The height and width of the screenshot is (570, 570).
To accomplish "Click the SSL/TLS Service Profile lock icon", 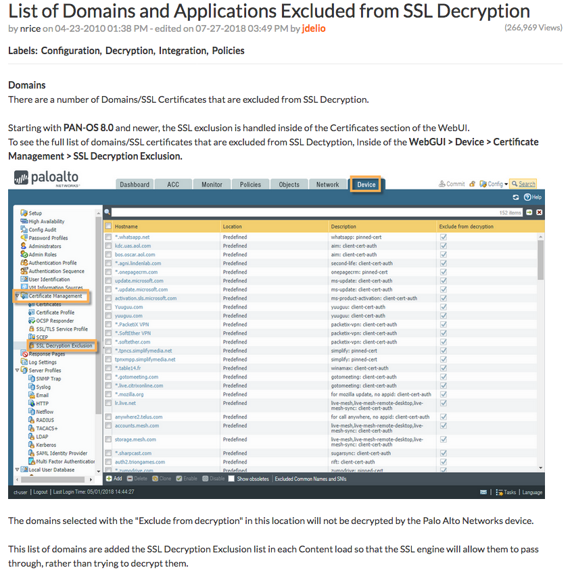I will 32,329.
